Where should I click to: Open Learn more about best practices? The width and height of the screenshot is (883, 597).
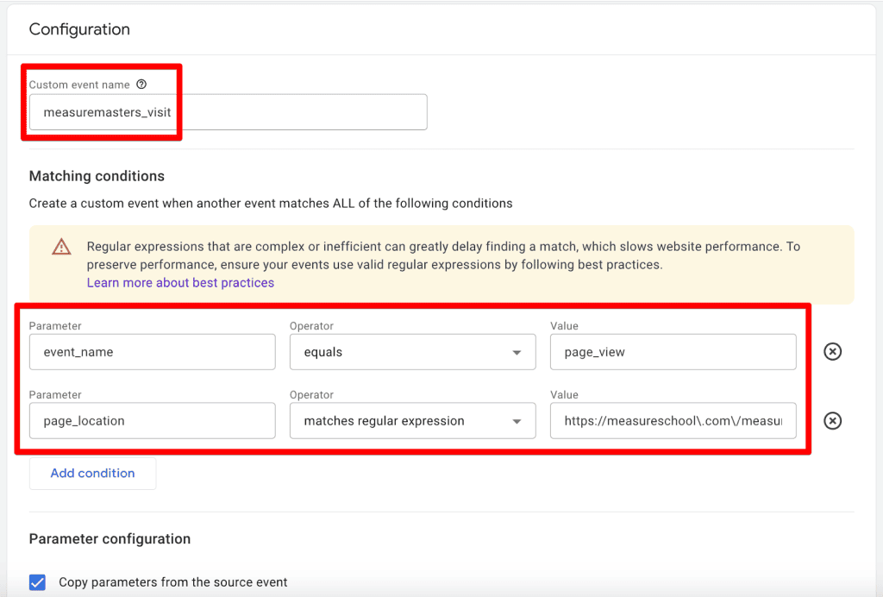click(x=180, y=282)
